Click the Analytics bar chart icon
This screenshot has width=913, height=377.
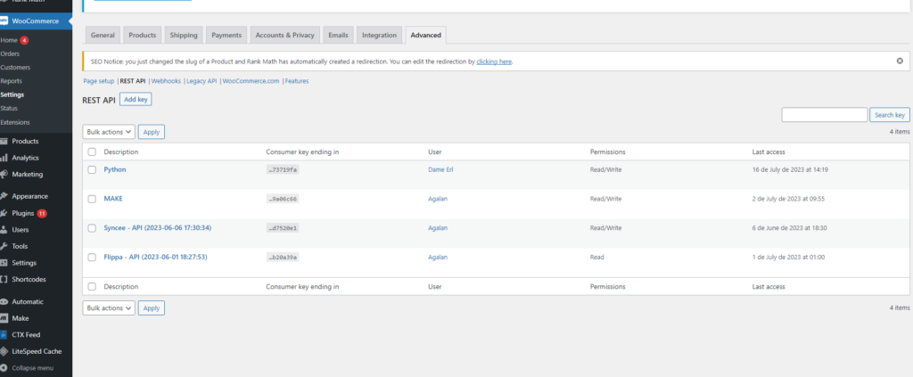pos(4,158)
